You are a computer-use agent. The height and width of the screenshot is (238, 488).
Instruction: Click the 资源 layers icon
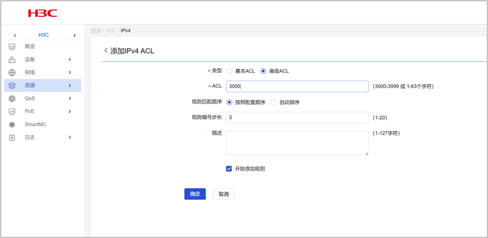12,85
